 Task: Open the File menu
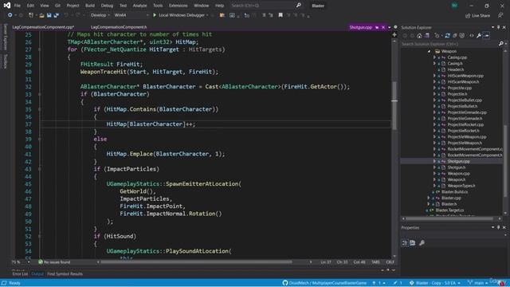(x=18, y=6)
